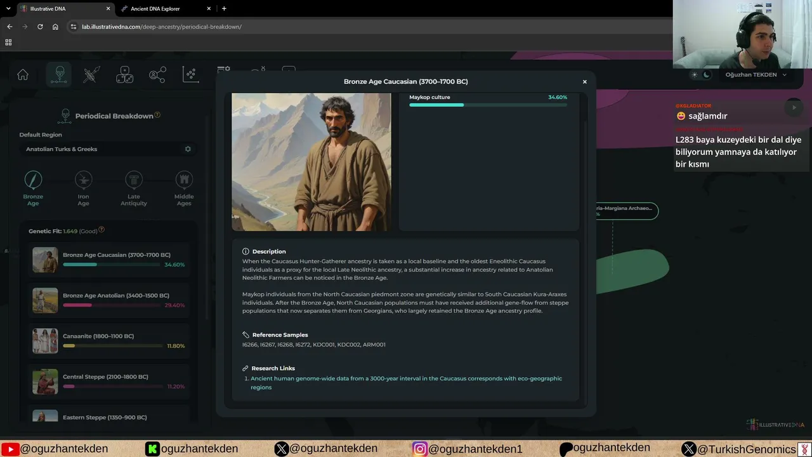The image size is (812, 457).
Task: Select Eastern Steppe (1350–900 BC) result card
Action: pos(108,415)
